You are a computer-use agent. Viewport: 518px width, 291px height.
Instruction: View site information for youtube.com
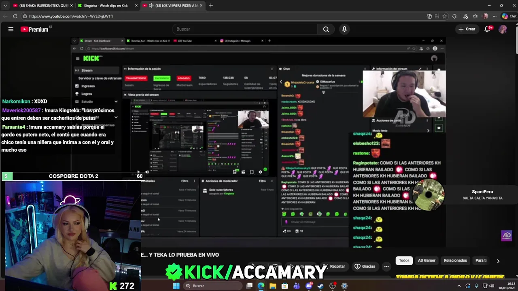coord(25,16)
